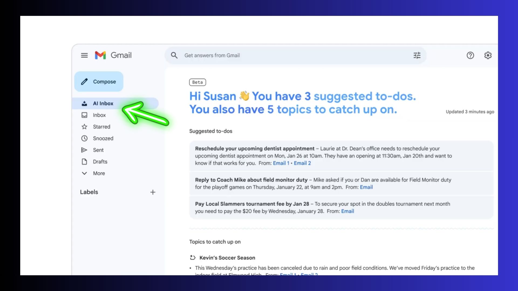Open Snoozed emails via clock icon
518x291 pixels.
point(84,138)
